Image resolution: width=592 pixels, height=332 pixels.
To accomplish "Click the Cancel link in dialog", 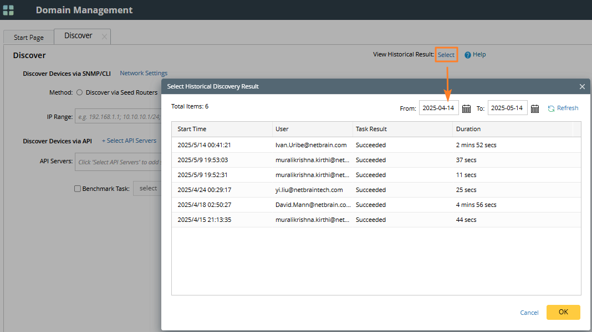I will click(529, 313).
